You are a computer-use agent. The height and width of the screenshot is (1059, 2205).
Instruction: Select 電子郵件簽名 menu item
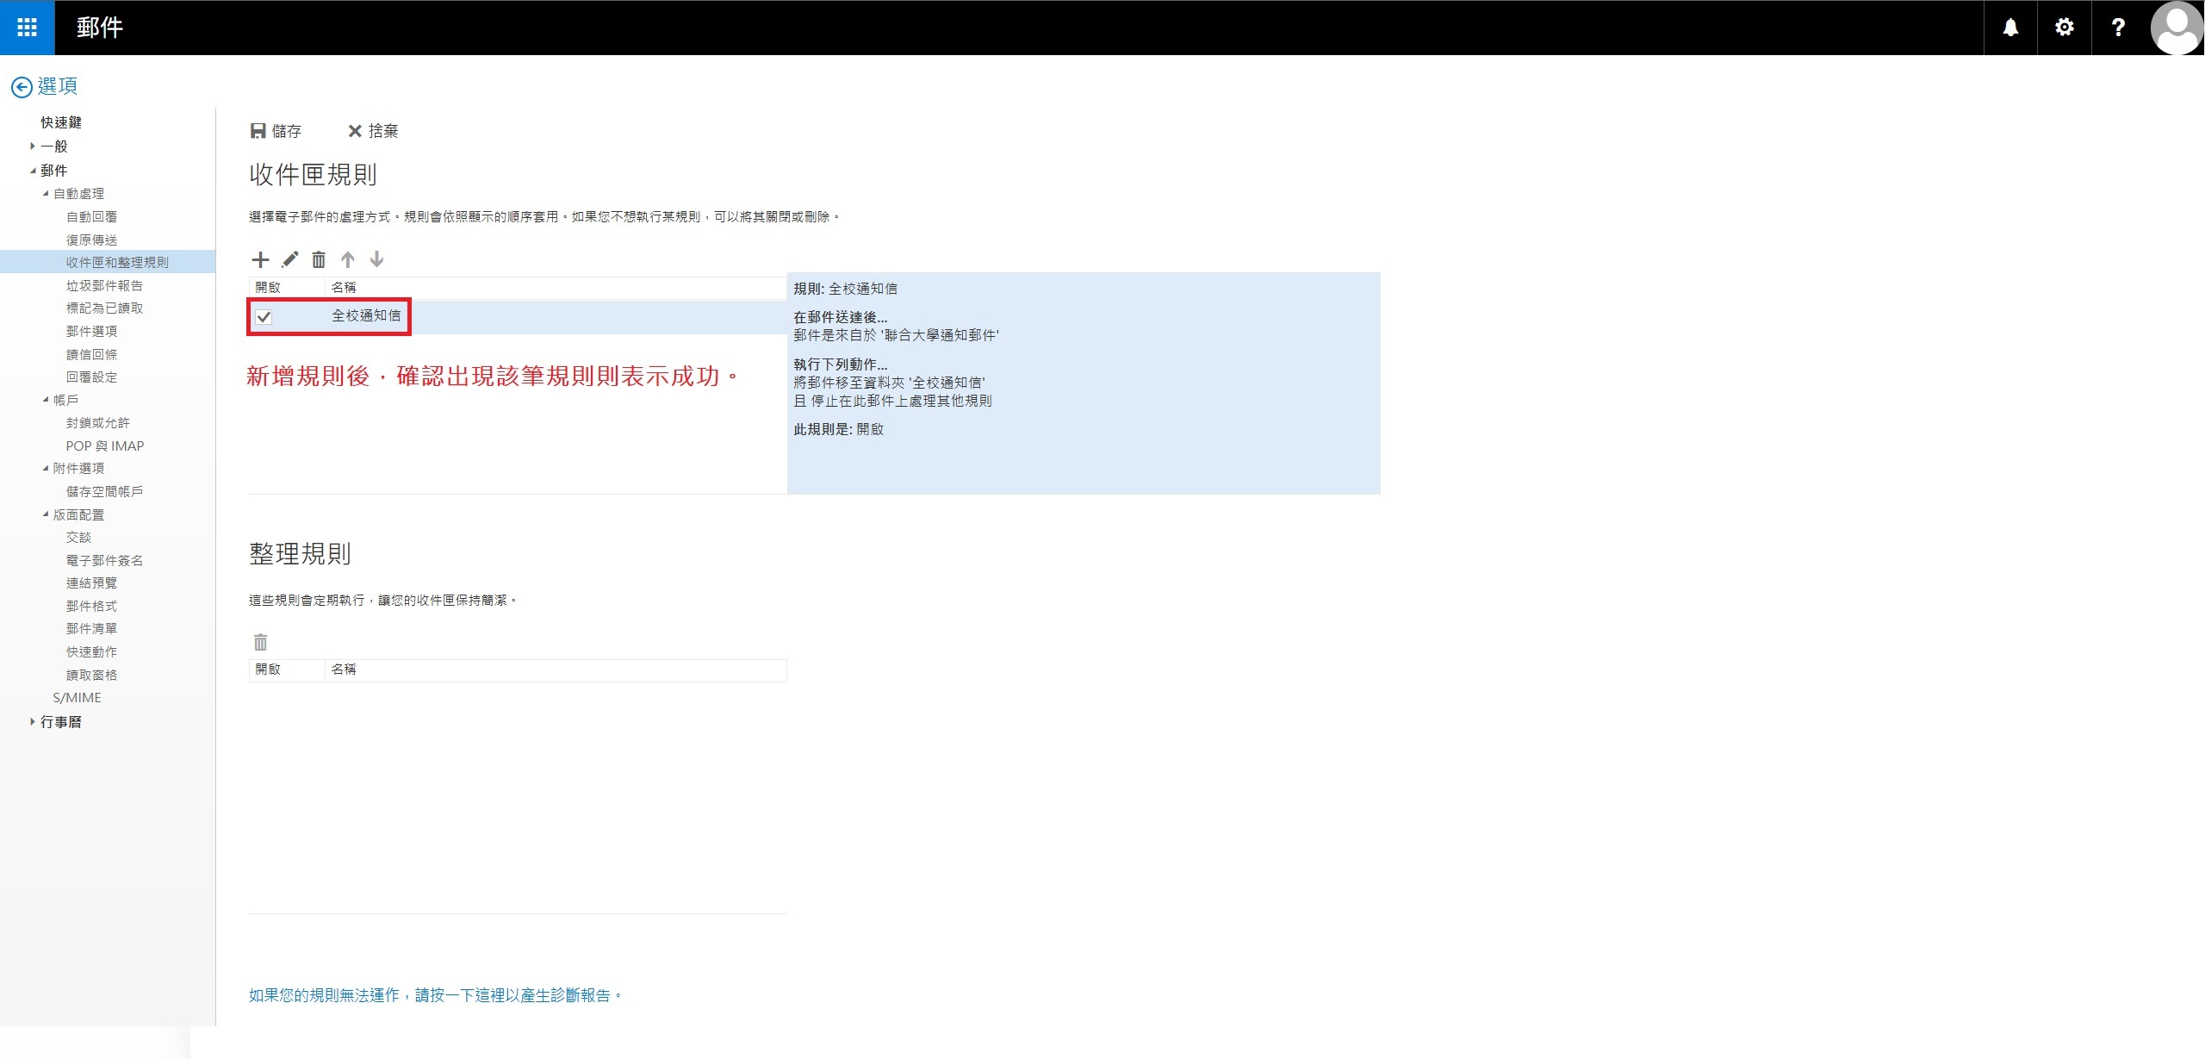(x=104, y=560)
